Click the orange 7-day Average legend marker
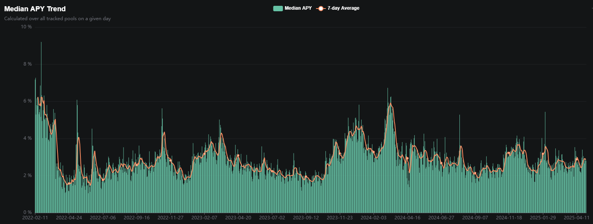Image resolution: width=593 pixels, height=224 pixels. (321, 8)
